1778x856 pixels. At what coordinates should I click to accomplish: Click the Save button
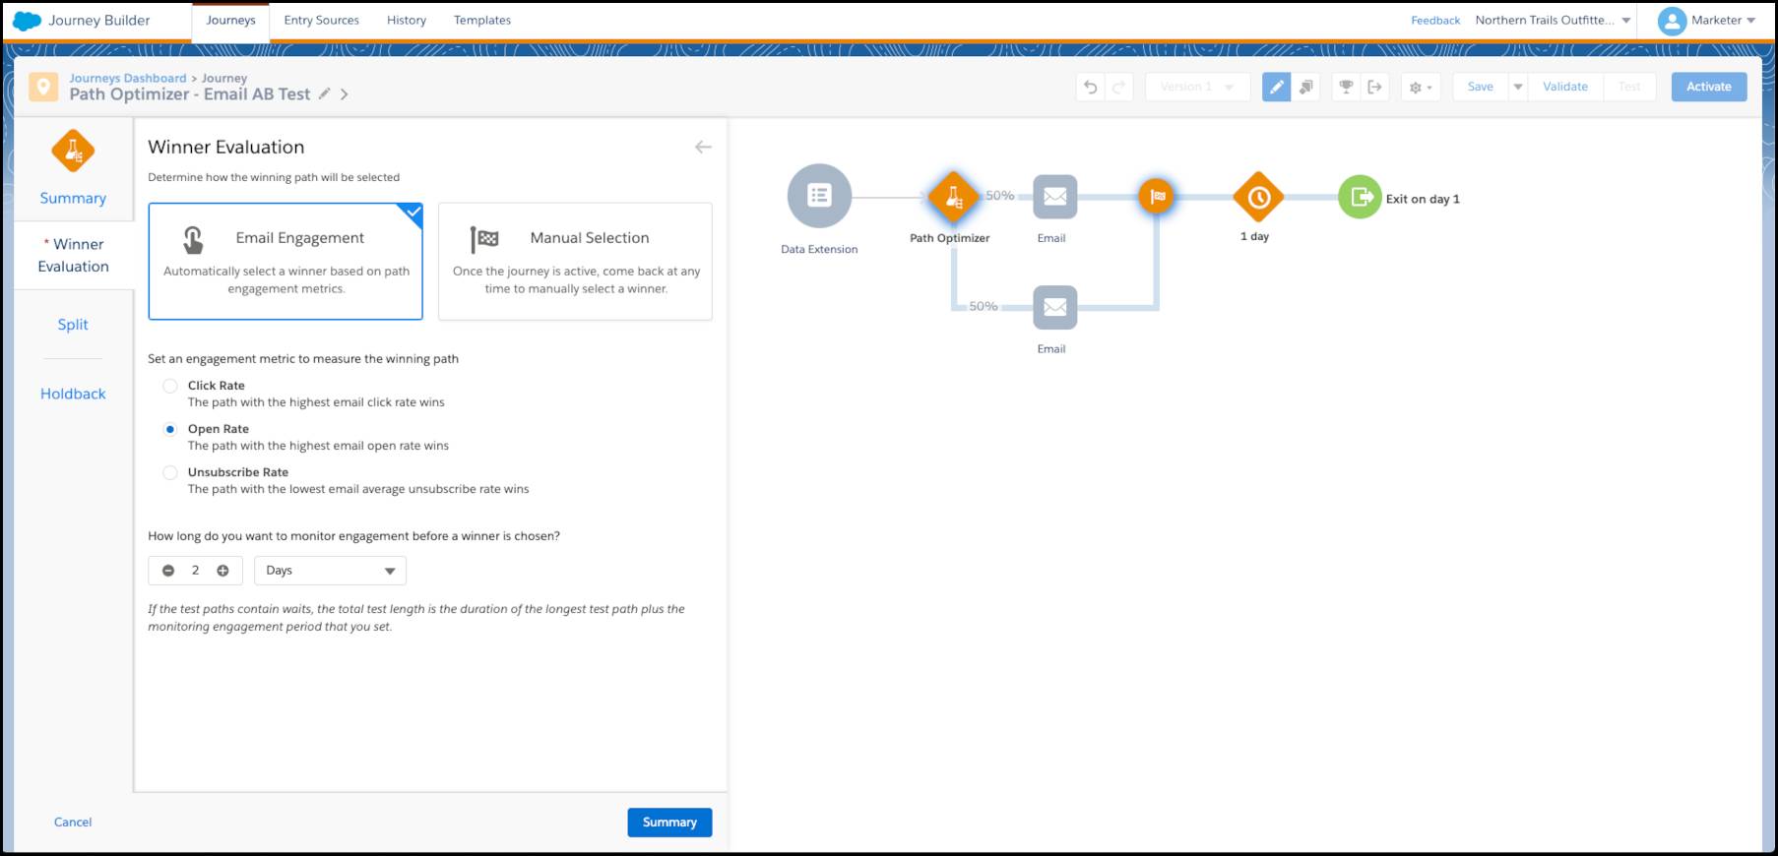click(x=1480, y=87)
